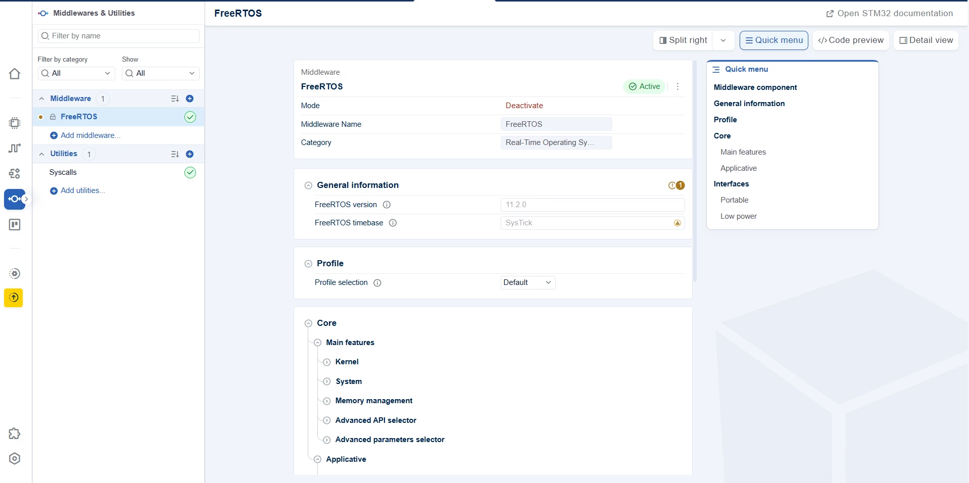The height and width of the screenshot is (483, 969).
Task: Jump to Middleware component in Quick menu
Action: pos(755,87)
